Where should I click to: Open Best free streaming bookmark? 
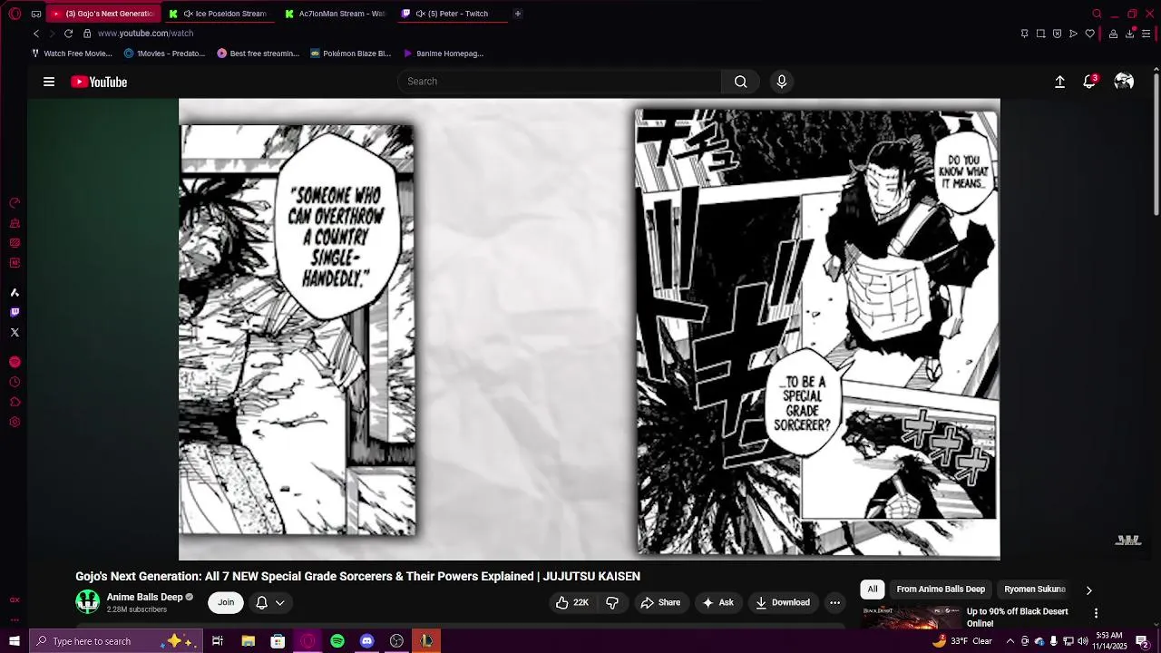258,54
